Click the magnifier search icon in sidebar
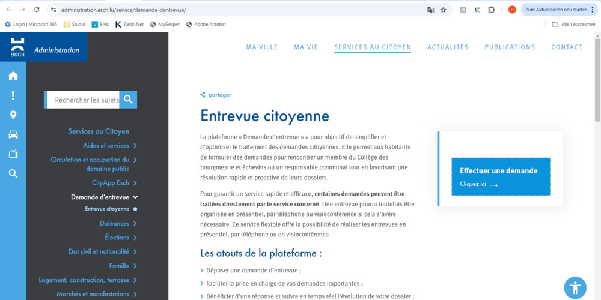 13,174
